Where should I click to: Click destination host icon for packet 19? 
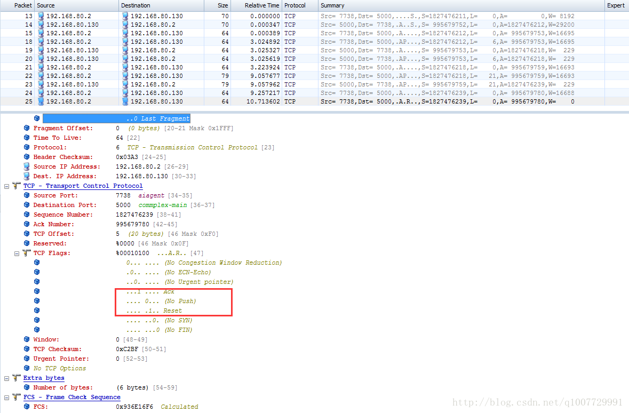pyautogui.click(x=125, y=50)
